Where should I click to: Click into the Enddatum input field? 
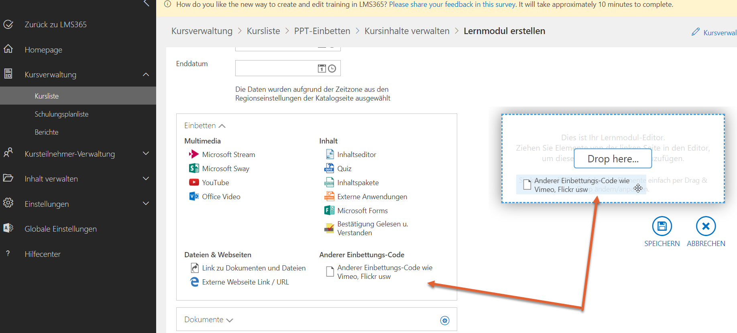275,69
